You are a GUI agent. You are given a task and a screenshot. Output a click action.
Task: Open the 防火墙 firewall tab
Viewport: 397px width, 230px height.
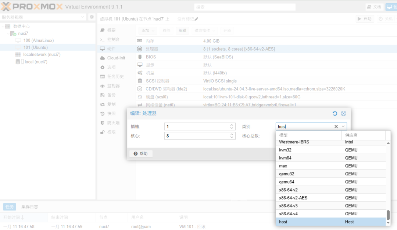click(113, 123)
